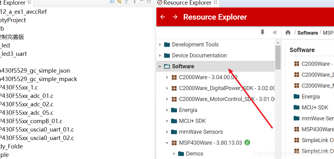The width and height of the screenshot is (334, 159).
Task: Click the navigation tree scrollbar thumb
Action: tap(278, 57)
